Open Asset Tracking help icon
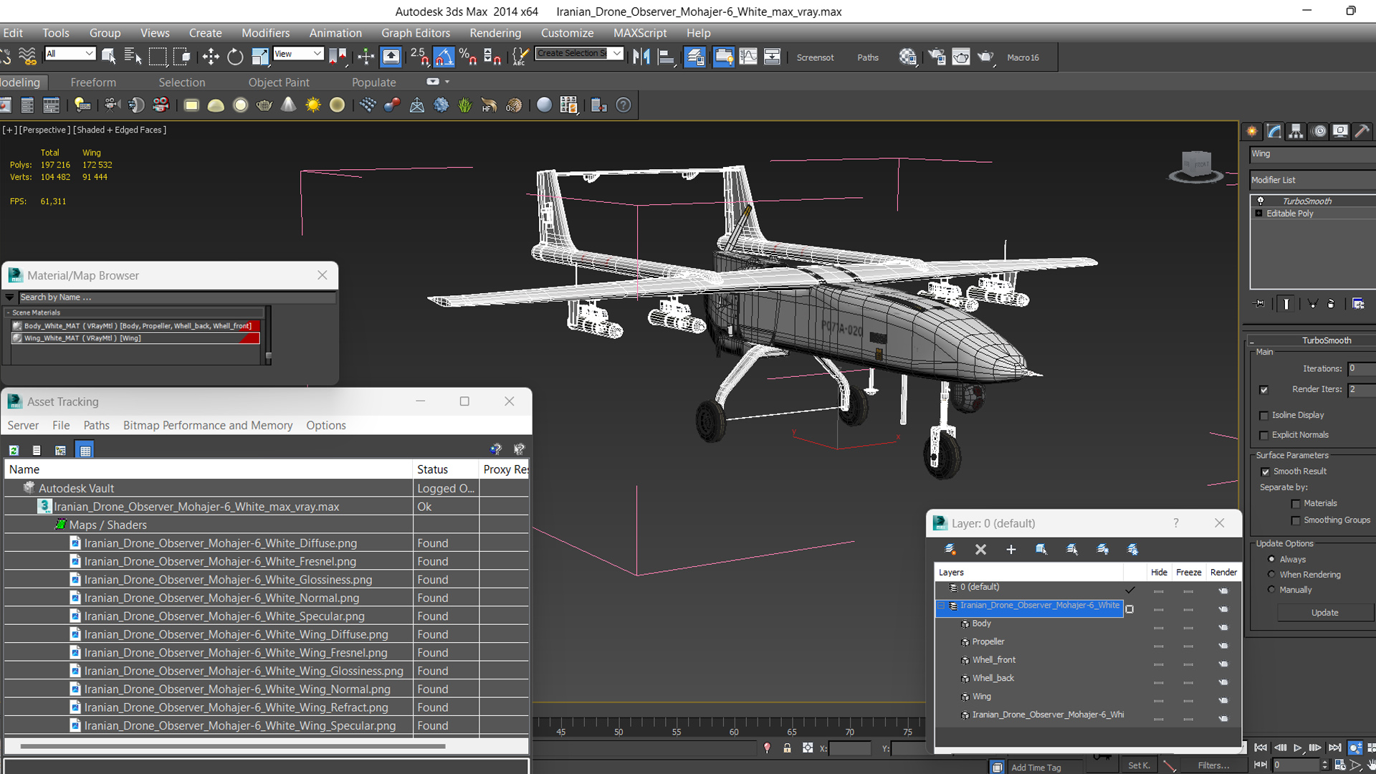The width and height of the screenshot is (1376, 774). [x=495, y=449]
